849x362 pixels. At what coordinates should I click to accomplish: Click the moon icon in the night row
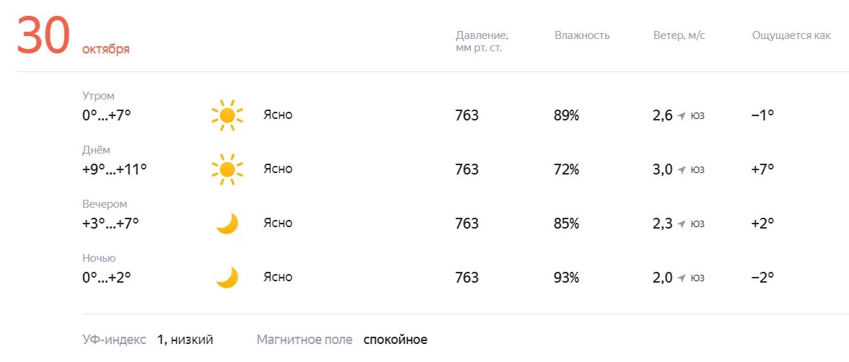[x=227, y=278]
